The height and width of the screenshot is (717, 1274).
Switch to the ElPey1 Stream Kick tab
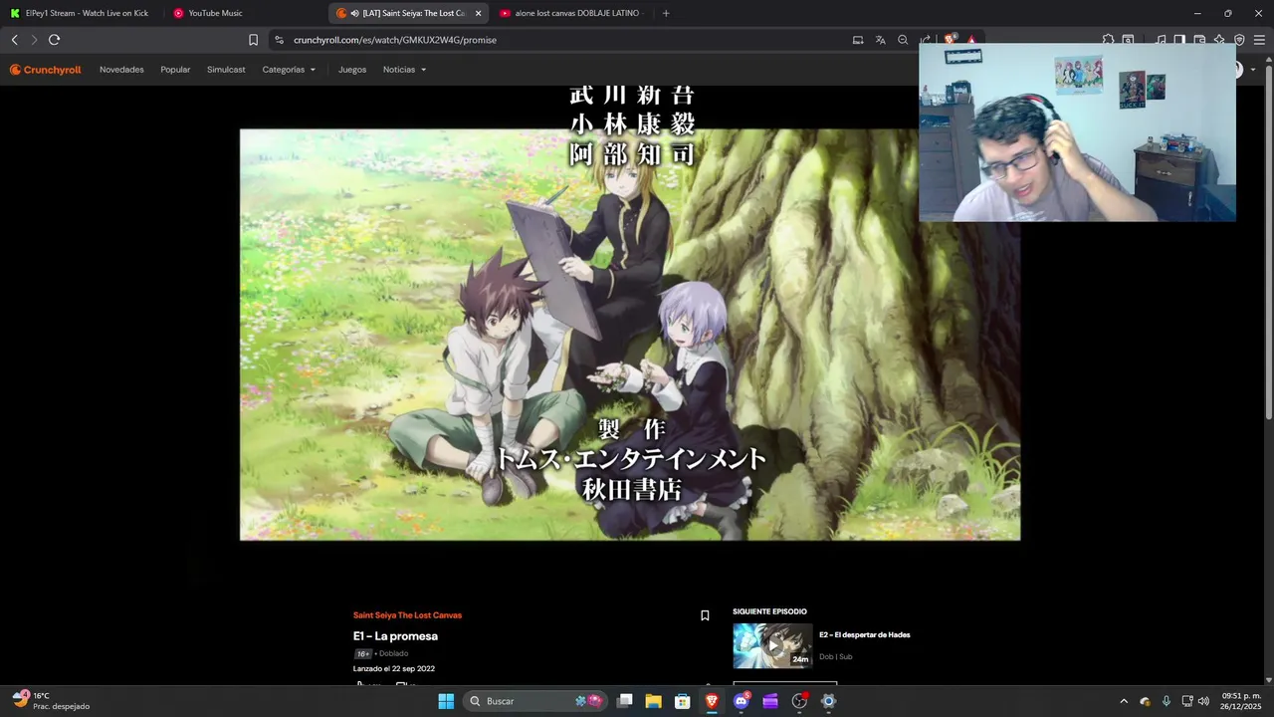click(83, 13)
